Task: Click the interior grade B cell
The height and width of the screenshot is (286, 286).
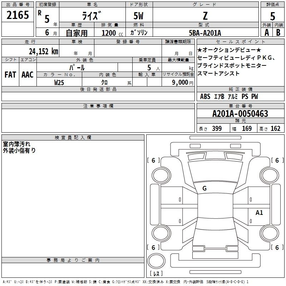Action: click(x=278, y=33)
